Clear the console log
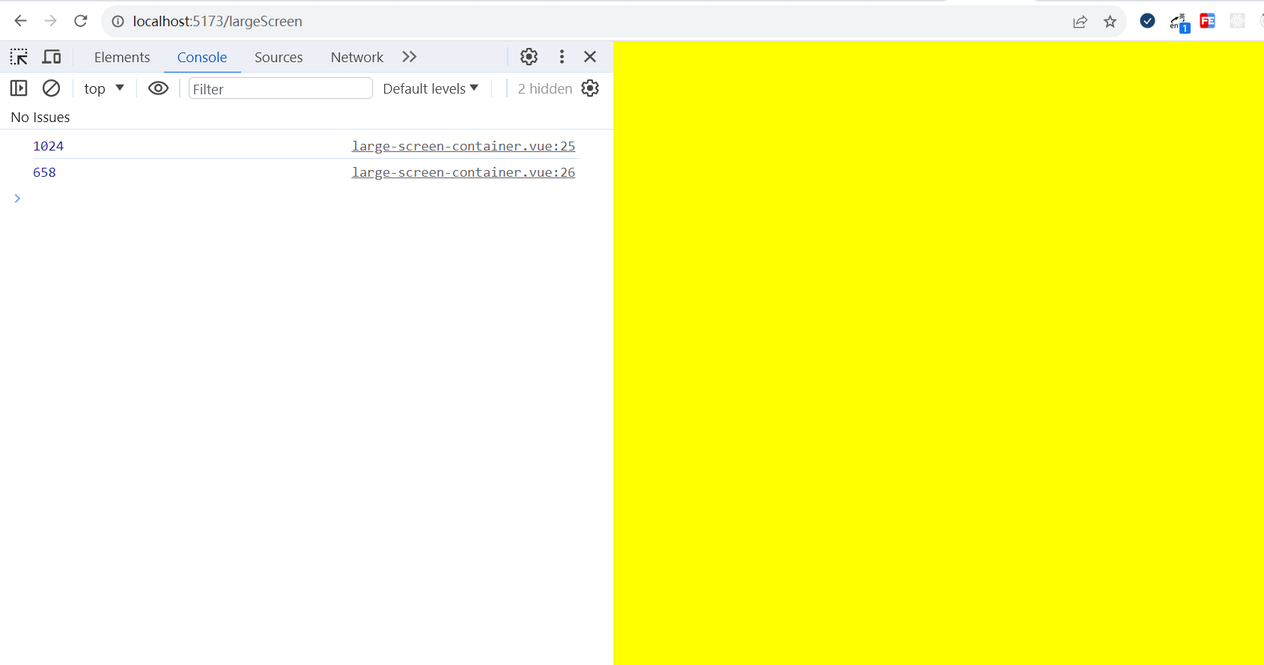 click(51, 88)
